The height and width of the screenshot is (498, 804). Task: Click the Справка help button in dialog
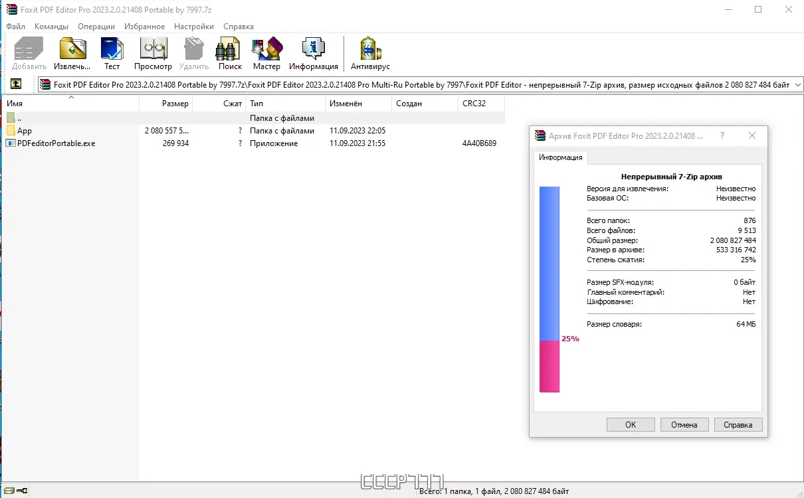pyautogui.click(x=738, y=425)
